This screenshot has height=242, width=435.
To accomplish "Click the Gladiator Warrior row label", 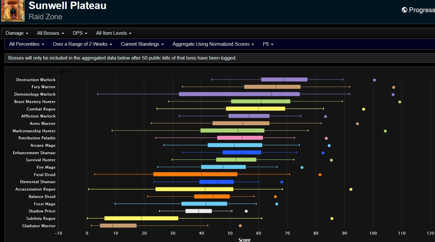I will coord(39,226).
